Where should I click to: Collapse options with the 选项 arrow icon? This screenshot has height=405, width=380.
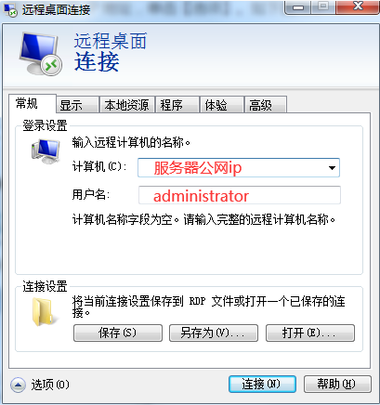click(x=18, y=385)
